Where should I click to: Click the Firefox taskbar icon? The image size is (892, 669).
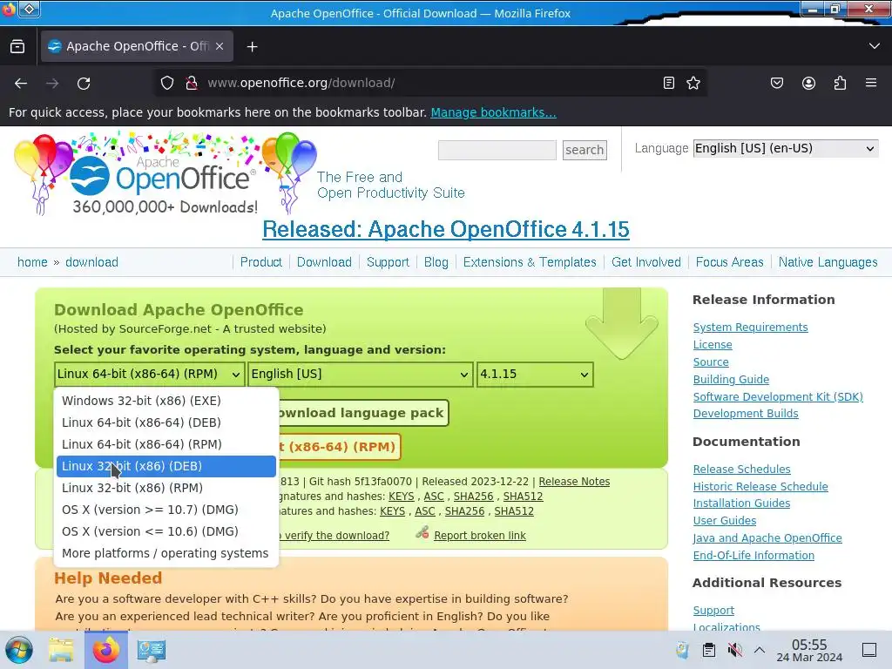(x=105, y=650)
